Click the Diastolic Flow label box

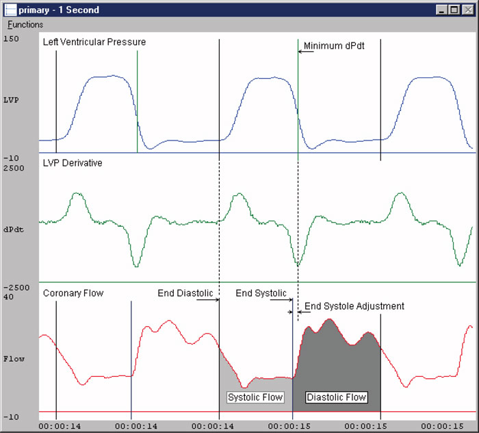pyautogui.click(x=336, y=397)
